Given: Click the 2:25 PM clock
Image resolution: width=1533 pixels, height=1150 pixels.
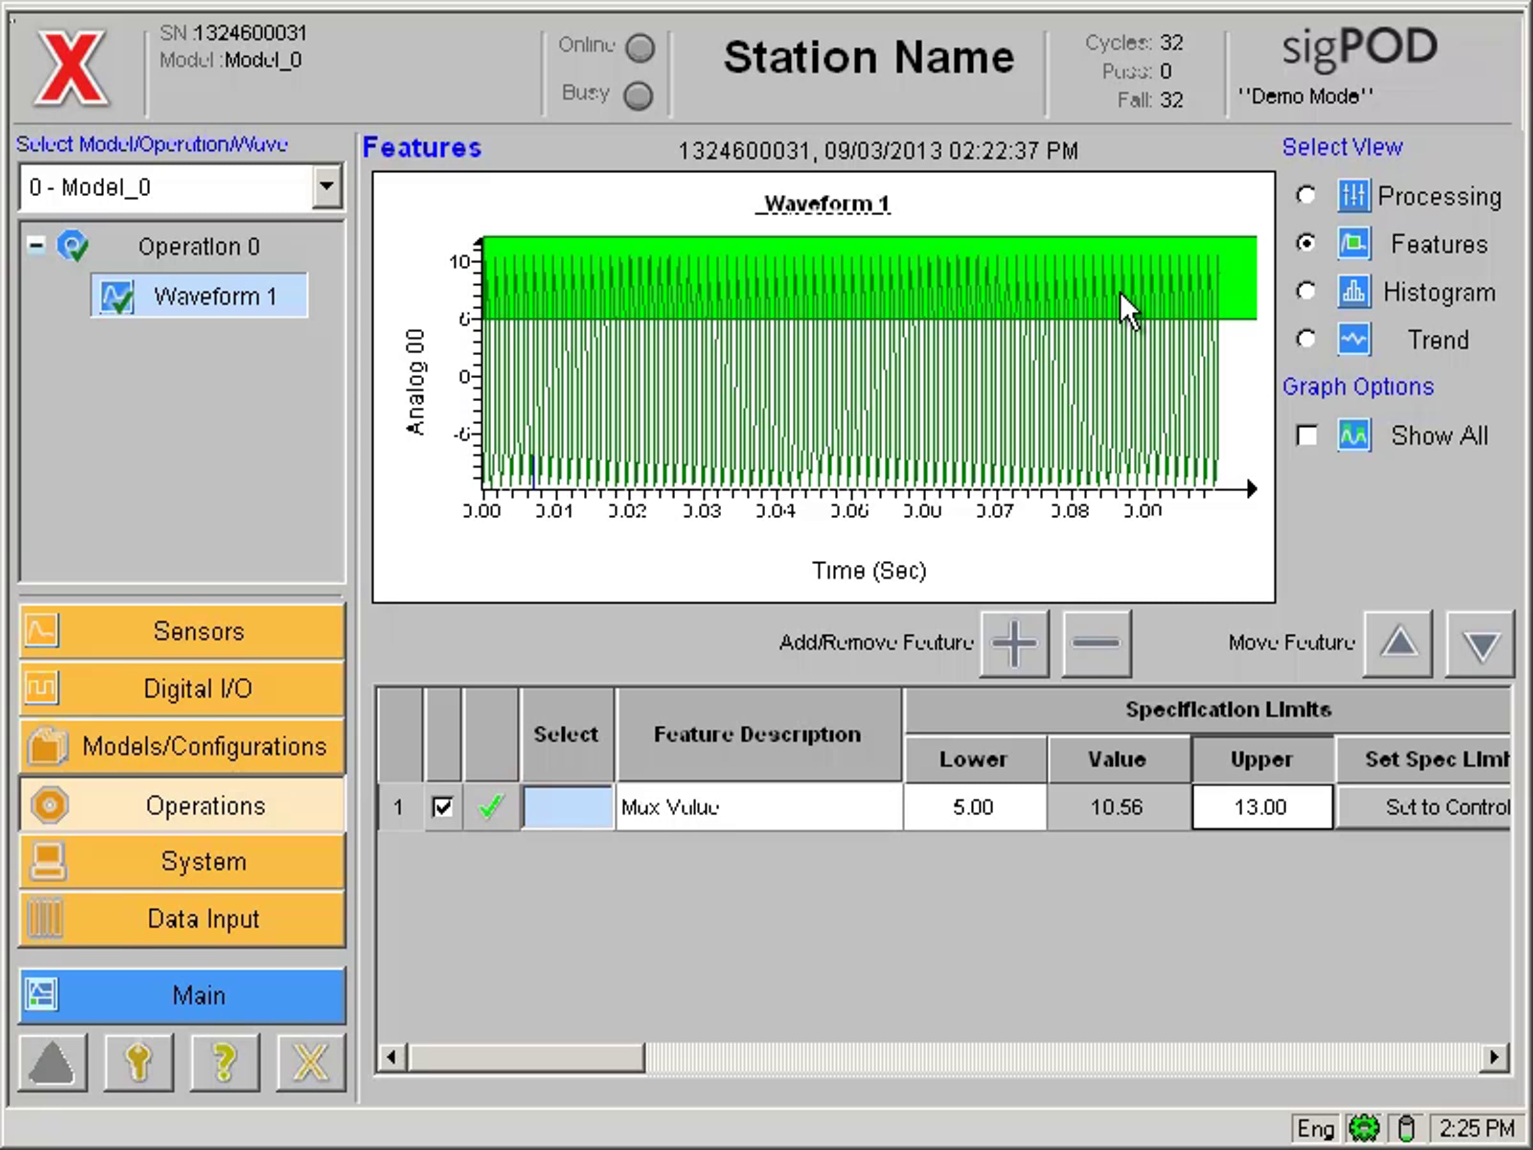Looking at the screenshot, I should point(1477,1129).
